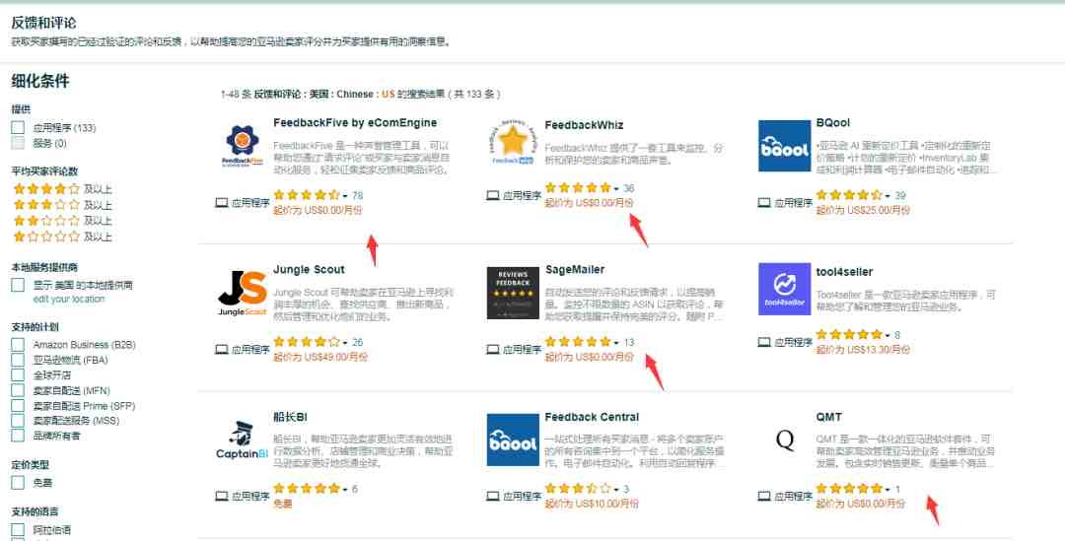Click FeedbackWhiz's 36 reviews count
Viewport: 1065px width, 541px height.
coord(628,188)
